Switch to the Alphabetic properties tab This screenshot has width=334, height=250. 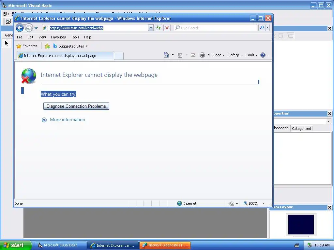point(281,128)
